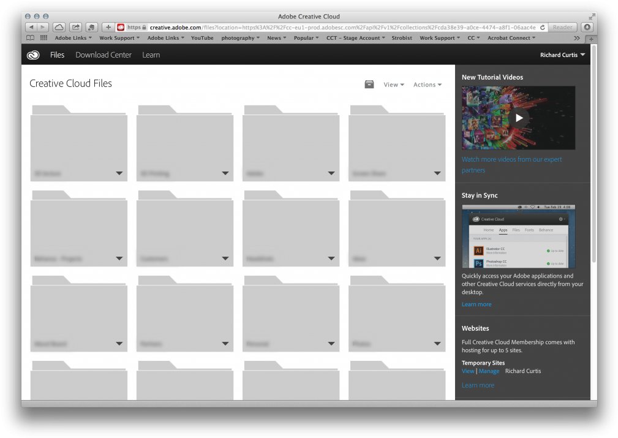Click View under Temporary Sites
This screenshot has width=618, height=438.
click(468, 371)
